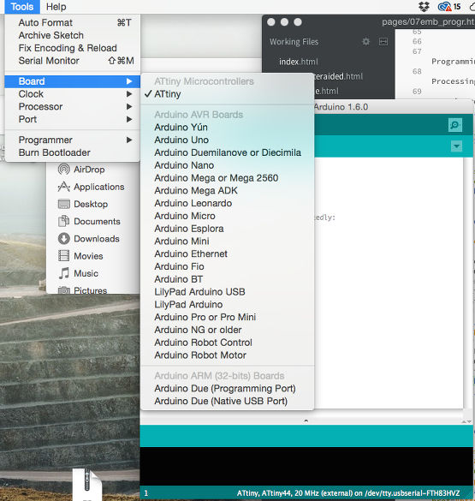Open the Help menu
The width and height of the screenshot is (475, 501).
tap(56, 7)
